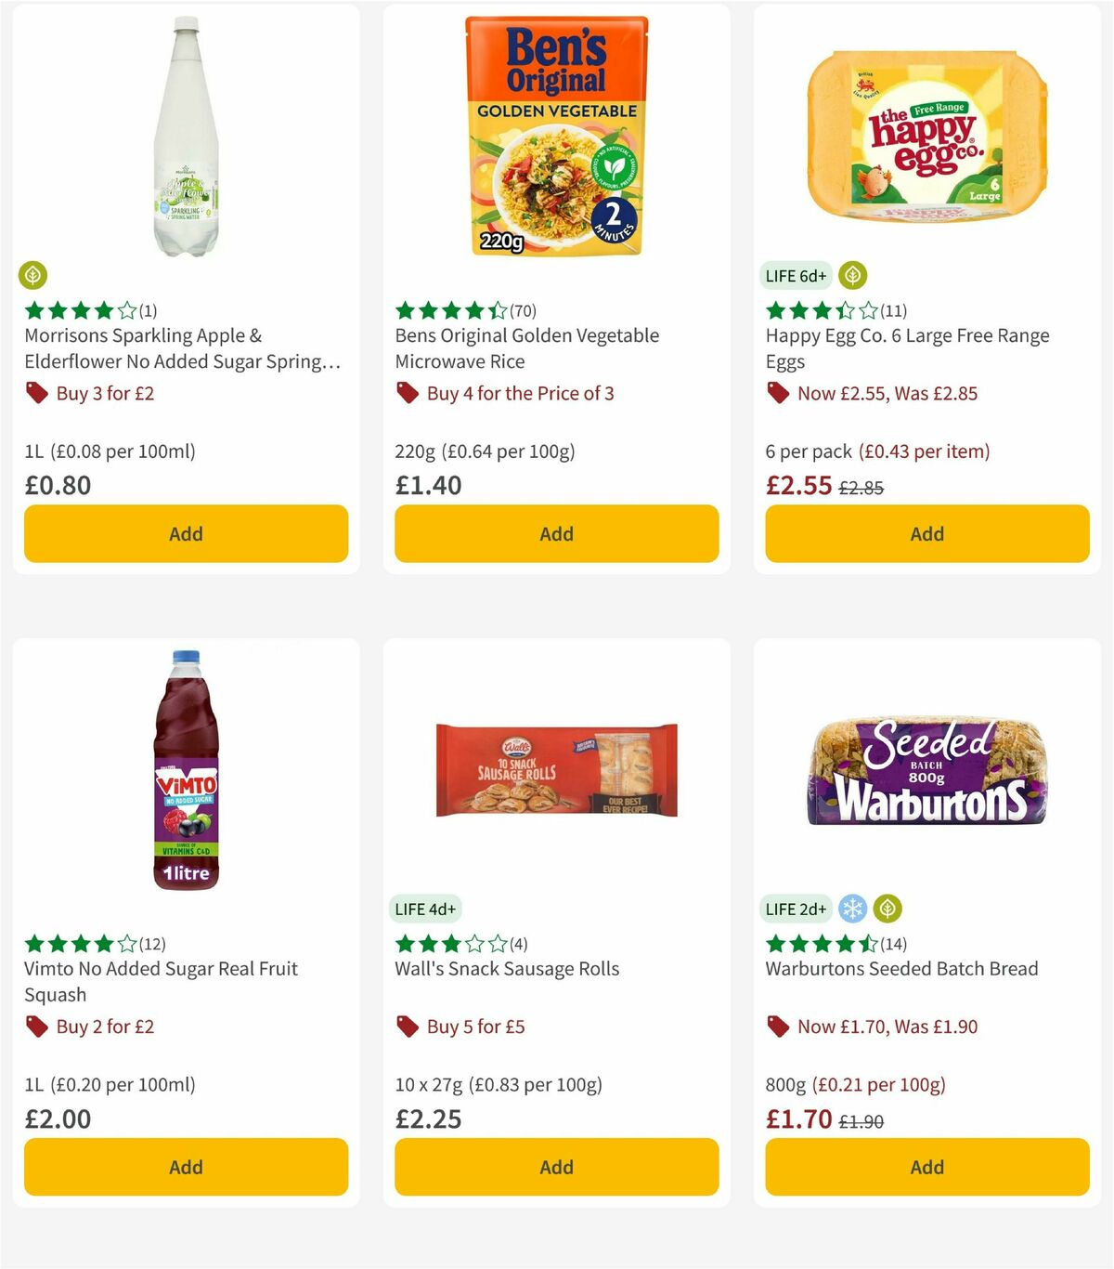Click the LIFE 6d+ badge on the eggs card
The height and width of the screenshot is (1269, 1114).
(794, 275)
